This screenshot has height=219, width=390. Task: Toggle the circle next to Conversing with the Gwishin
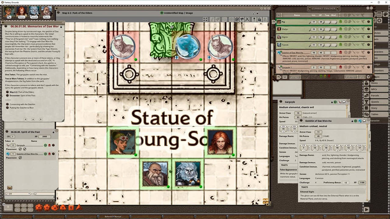(7, 104)
